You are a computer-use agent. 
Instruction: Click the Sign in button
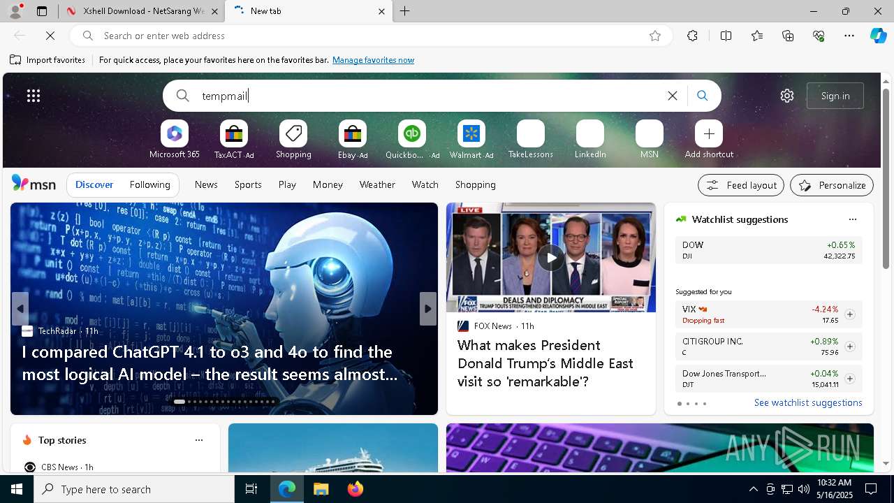coord(835,96)
